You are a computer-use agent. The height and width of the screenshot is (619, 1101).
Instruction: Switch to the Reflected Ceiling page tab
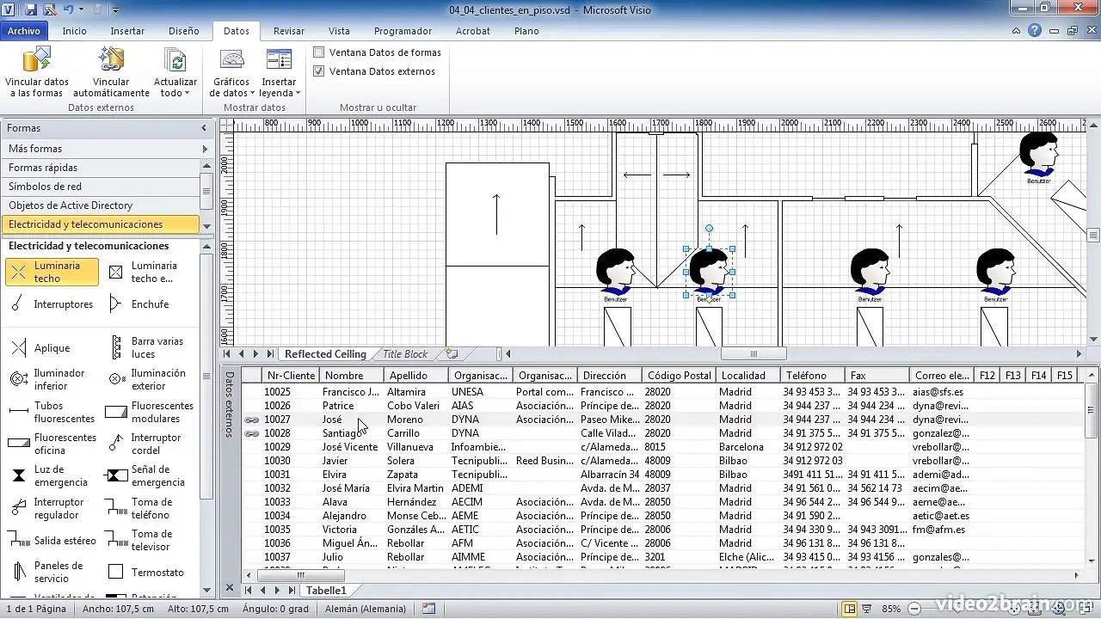tap(325, 354)
